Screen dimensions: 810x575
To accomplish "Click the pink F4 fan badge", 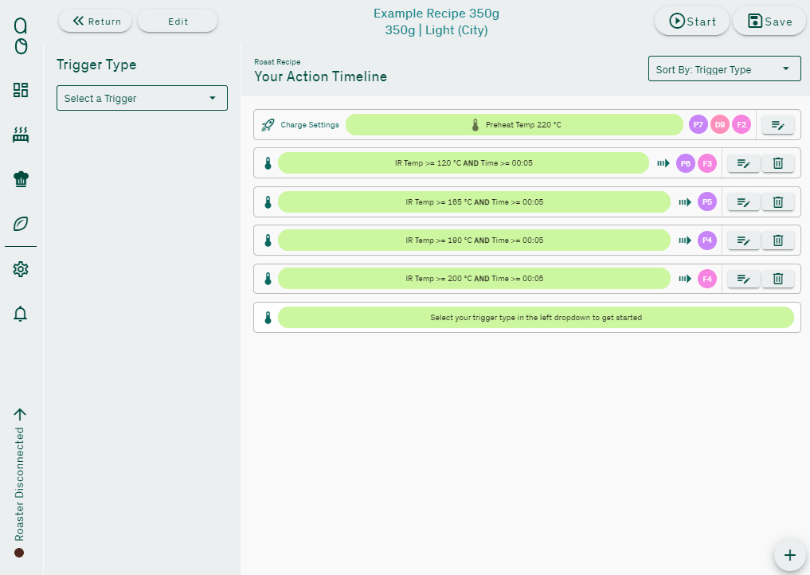I will pos(707,279).
